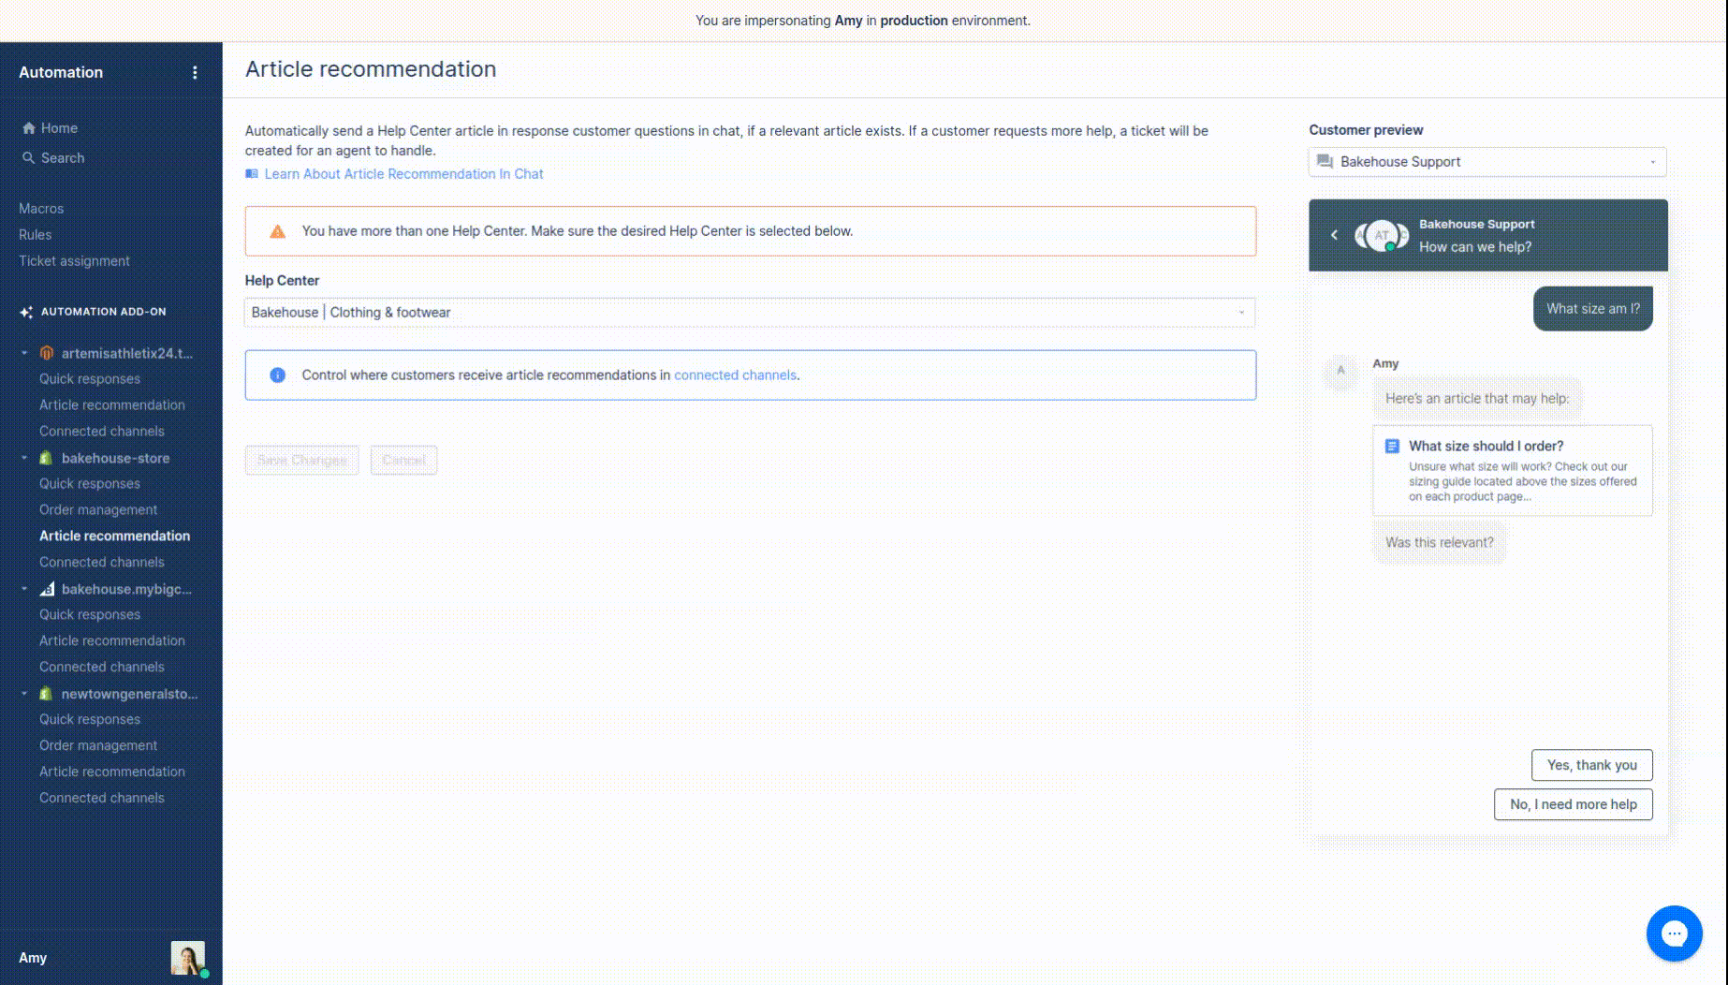This screenshot has width=1728, height=985.
Task: Open Order management under newtowngeneralsto
Action: click(98, 746)
